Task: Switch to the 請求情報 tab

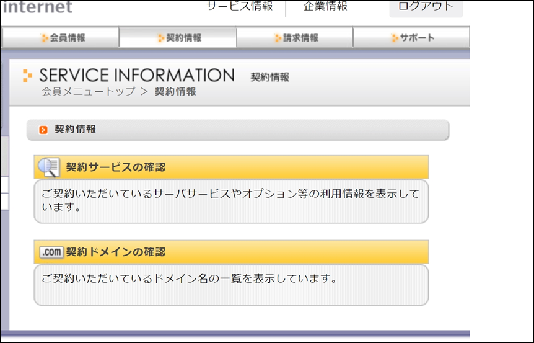Action: coord(295,37)
